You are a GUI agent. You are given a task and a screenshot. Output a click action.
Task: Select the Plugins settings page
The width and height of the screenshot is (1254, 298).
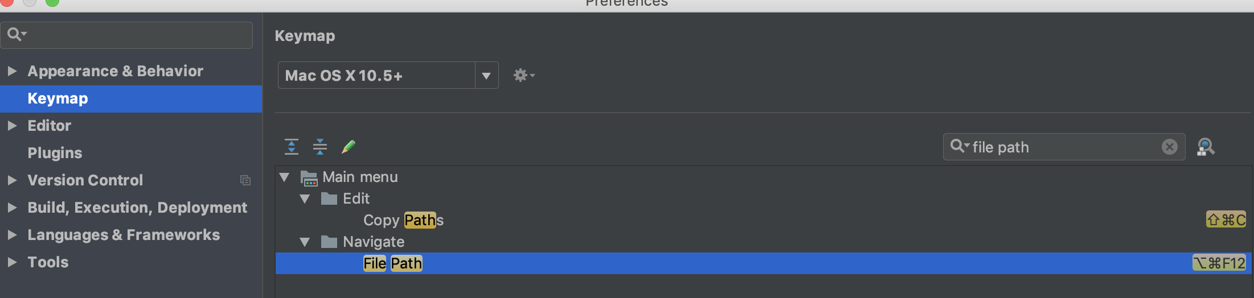point(55,153)
